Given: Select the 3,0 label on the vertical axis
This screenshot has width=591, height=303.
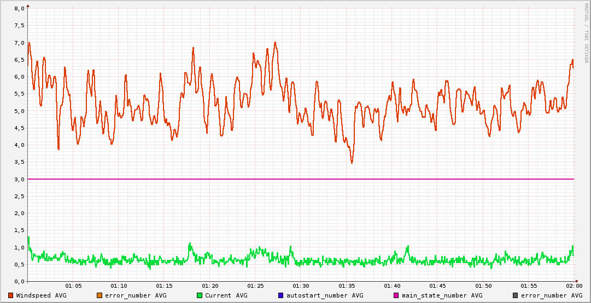Looking at the screenshot, I should 19,179.
